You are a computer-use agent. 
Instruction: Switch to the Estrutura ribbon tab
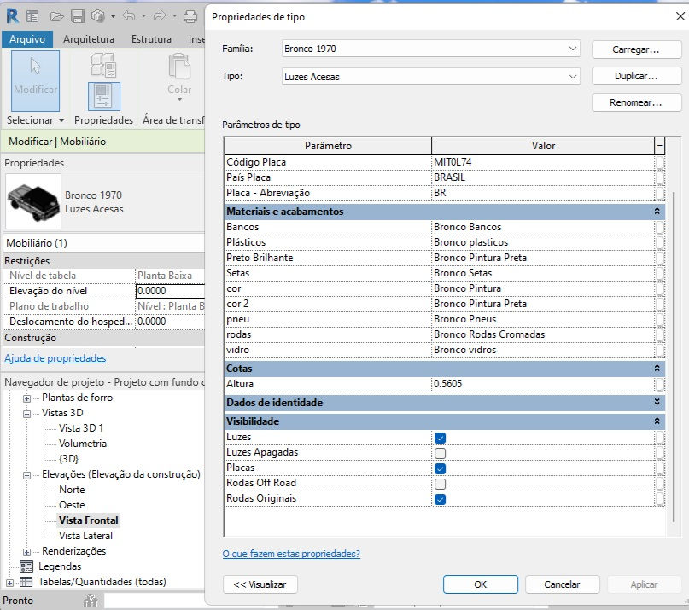[x=151, y=39]
